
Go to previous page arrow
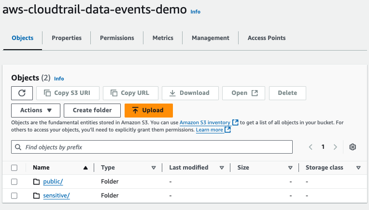tap(311, 147)
